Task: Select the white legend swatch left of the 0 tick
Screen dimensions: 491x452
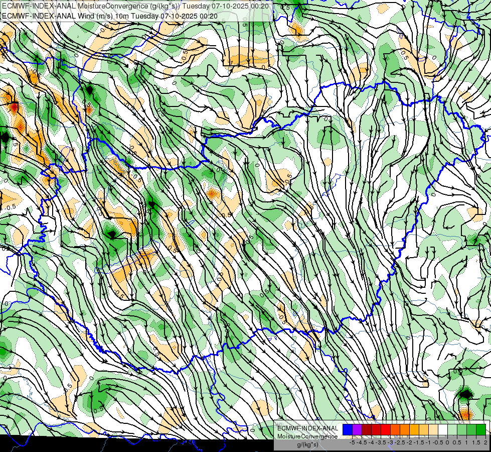Action: [x=443, y=430]
